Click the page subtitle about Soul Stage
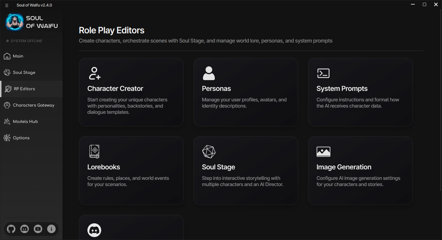 click(x=206, y=41)
